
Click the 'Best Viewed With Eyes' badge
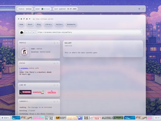coord(61,118)
